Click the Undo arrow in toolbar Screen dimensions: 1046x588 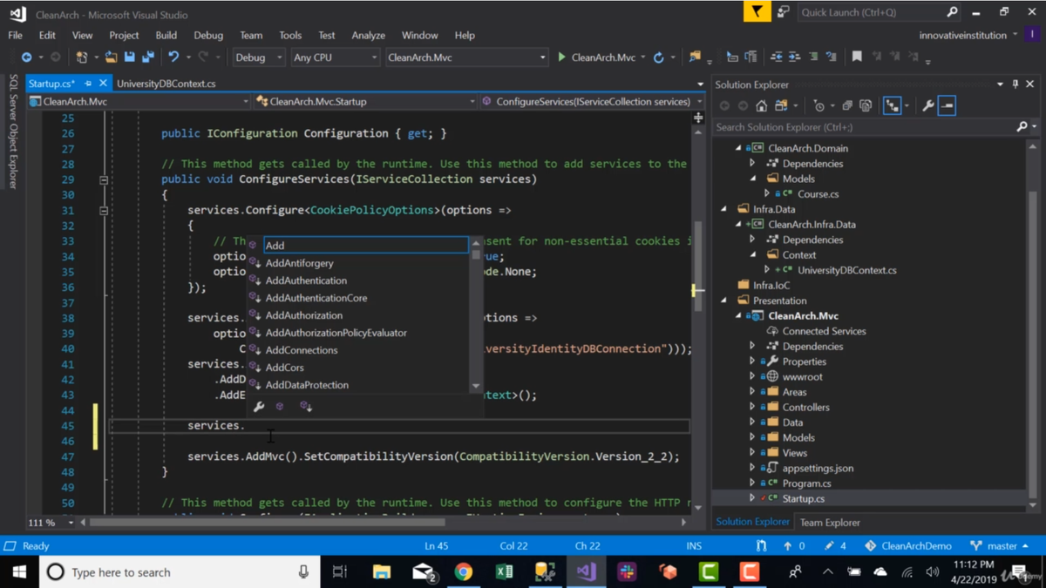pyautogui.click(x=173, y=57)
